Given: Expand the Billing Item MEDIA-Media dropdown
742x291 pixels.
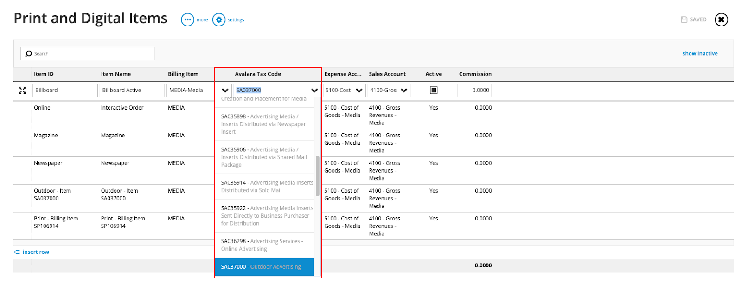Looking at the screenshot, I should pyautogui.click(x=225, y=91).
